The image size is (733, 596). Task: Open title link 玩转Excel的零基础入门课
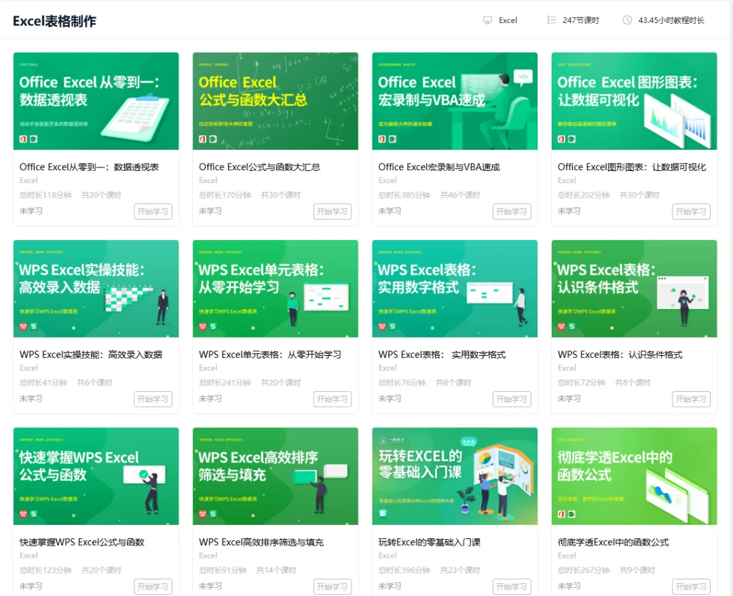pos(430,542)
